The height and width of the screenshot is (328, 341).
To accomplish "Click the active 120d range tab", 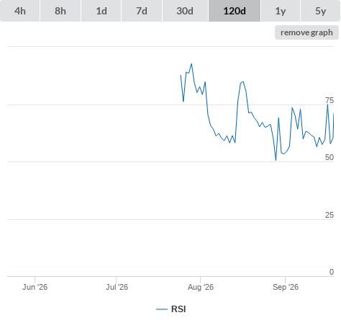I will (235, 11).
